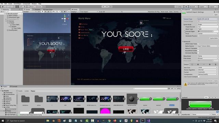Open the Sprite Mode dropdown

[x=208, y=24]
